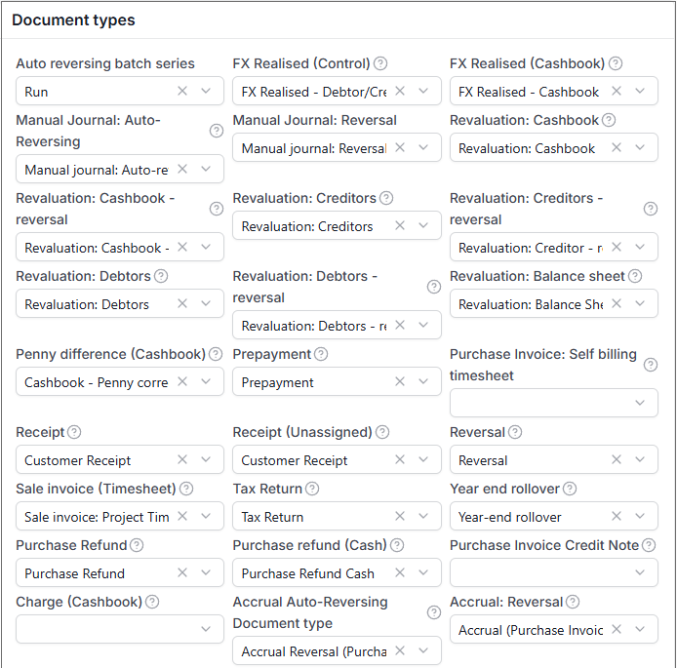
Task: Expand the Purchase Invoice: Self billing timesheet dropdown
Action: click(640, 403)
